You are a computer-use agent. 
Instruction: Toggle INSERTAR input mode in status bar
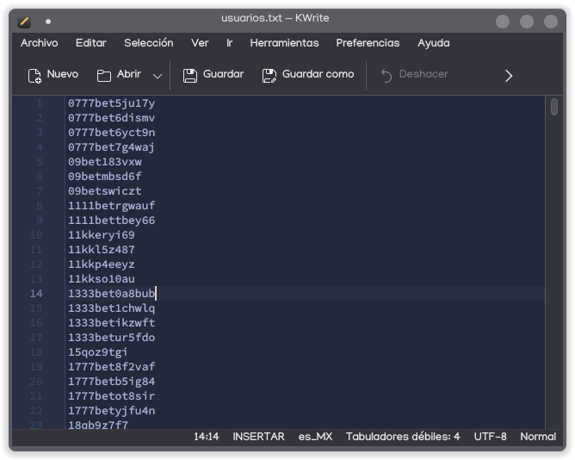[x=258, y=437]
